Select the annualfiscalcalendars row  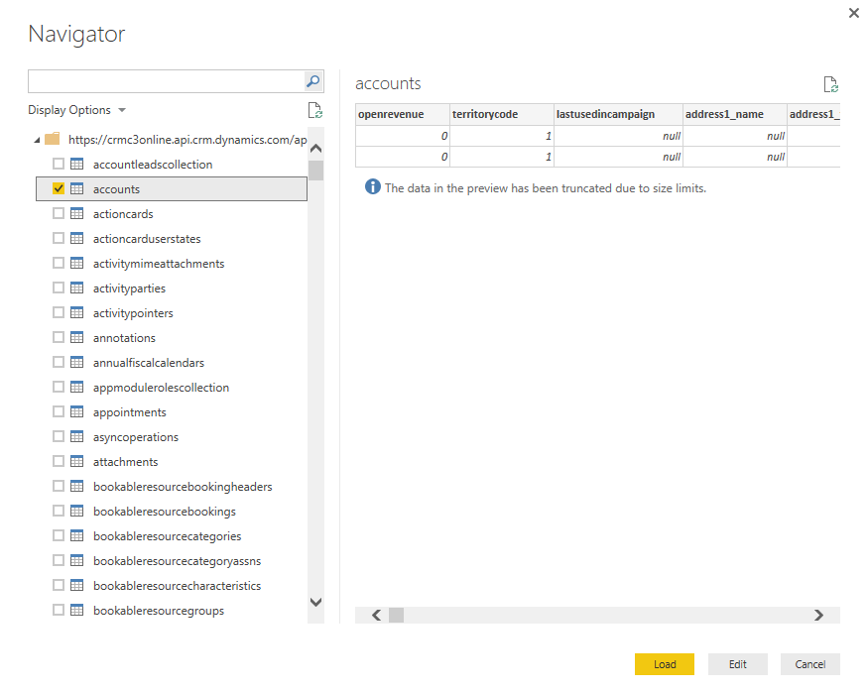click(172, 363)
